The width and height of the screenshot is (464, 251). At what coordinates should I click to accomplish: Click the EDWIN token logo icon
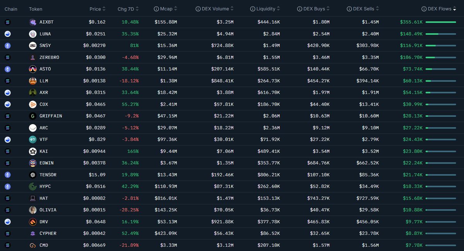(33, 163)
